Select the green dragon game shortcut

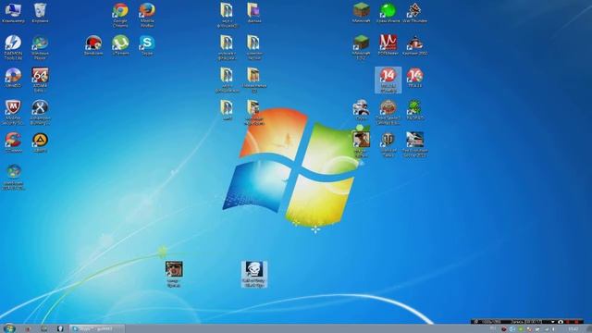[x=414, y=110]
